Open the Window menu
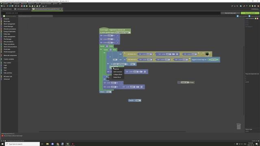Image resolution: width=260 pixels, height=146 pixels. pos(55,4)
